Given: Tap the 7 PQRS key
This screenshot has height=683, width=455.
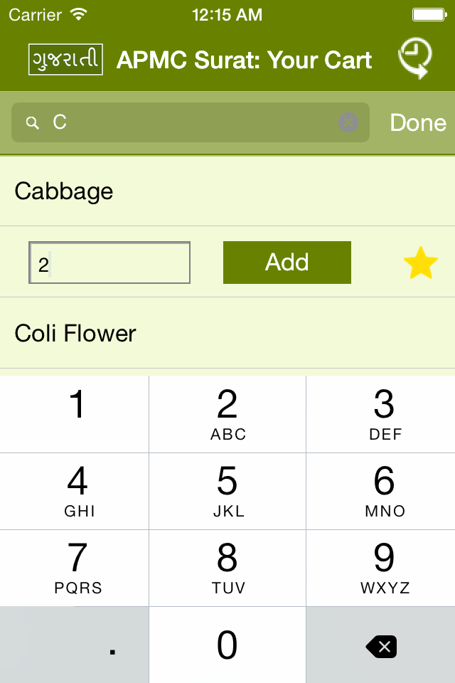Looking at the screenshot, I should 75,568.
